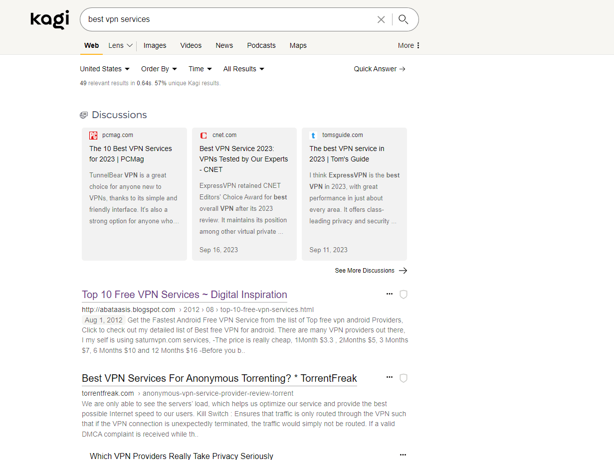Select the pcmag.com favicon
The image size is (614, 460).
pos(93,135)
